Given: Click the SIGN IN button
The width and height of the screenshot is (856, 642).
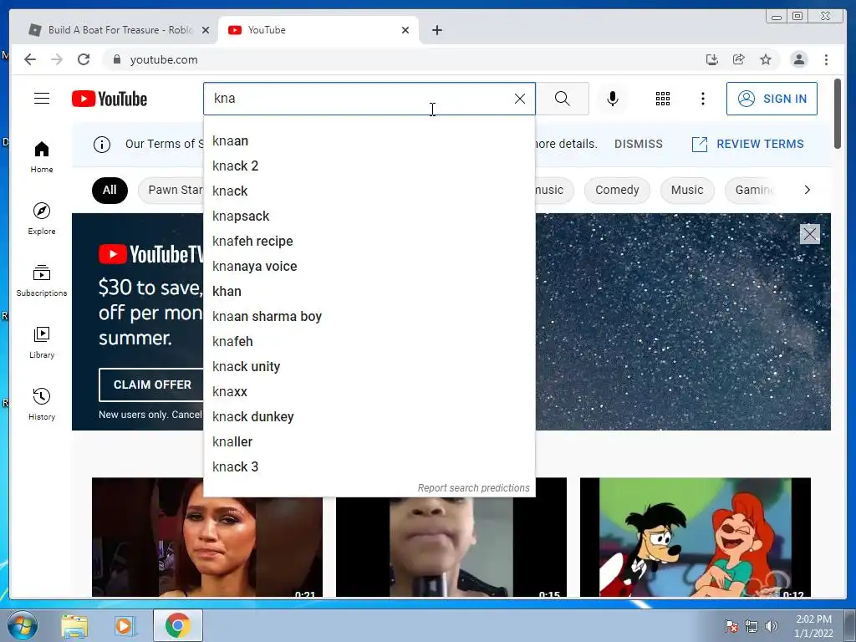Looking at the screenshot, I should [x=772, y=99].
